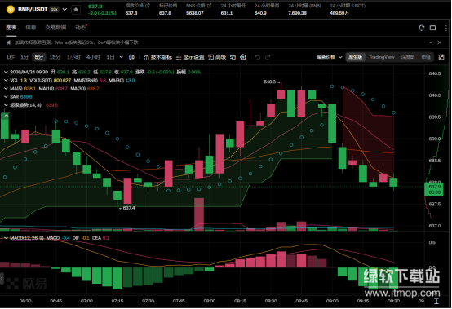Collapse the indicator legend with the up-arrow button
452x309 pixels.
[x=6, y=116]
